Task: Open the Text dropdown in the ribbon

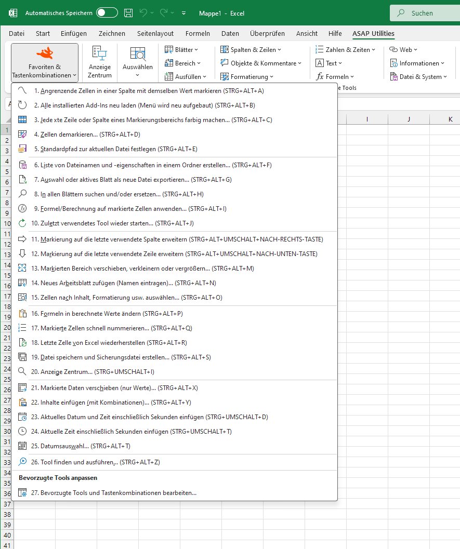Action: (x=328, y=63)
